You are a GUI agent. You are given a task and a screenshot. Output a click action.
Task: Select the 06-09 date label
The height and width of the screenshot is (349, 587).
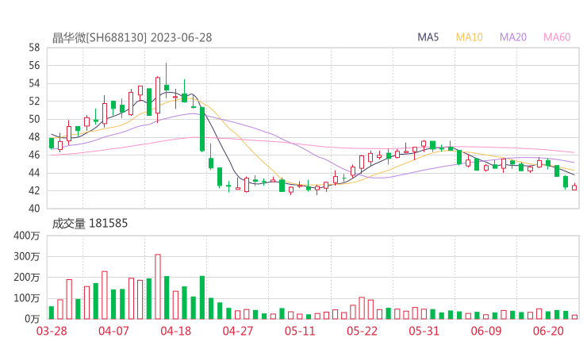pos(486,331)
